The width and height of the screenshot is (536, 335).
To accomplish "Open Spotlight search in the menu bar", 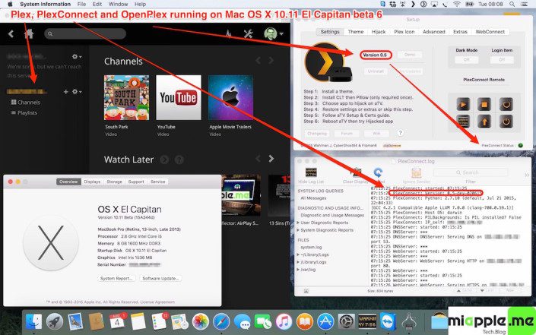I will coord(512,4).
